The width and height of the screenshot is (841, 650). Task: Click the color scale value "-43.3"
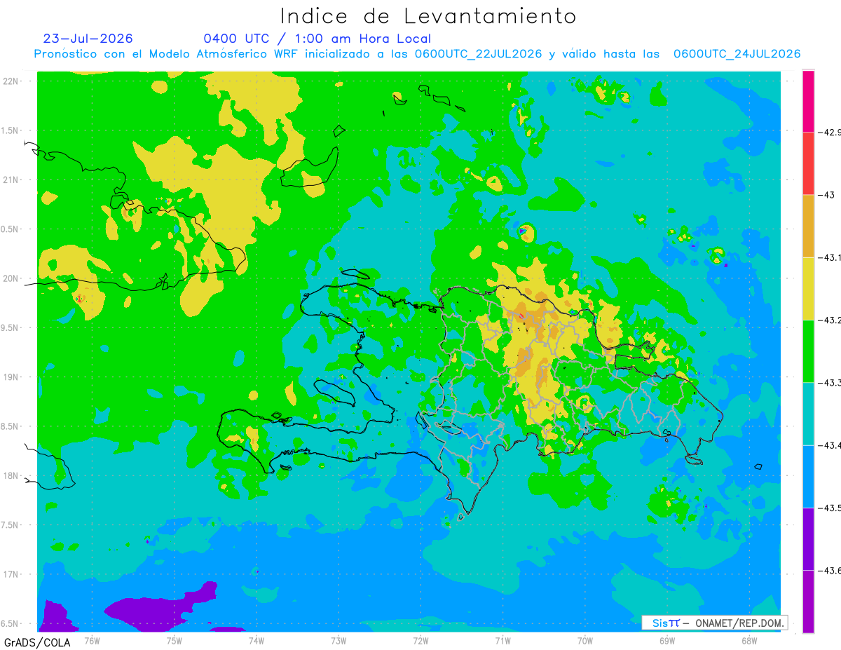(x=829, y=383)
